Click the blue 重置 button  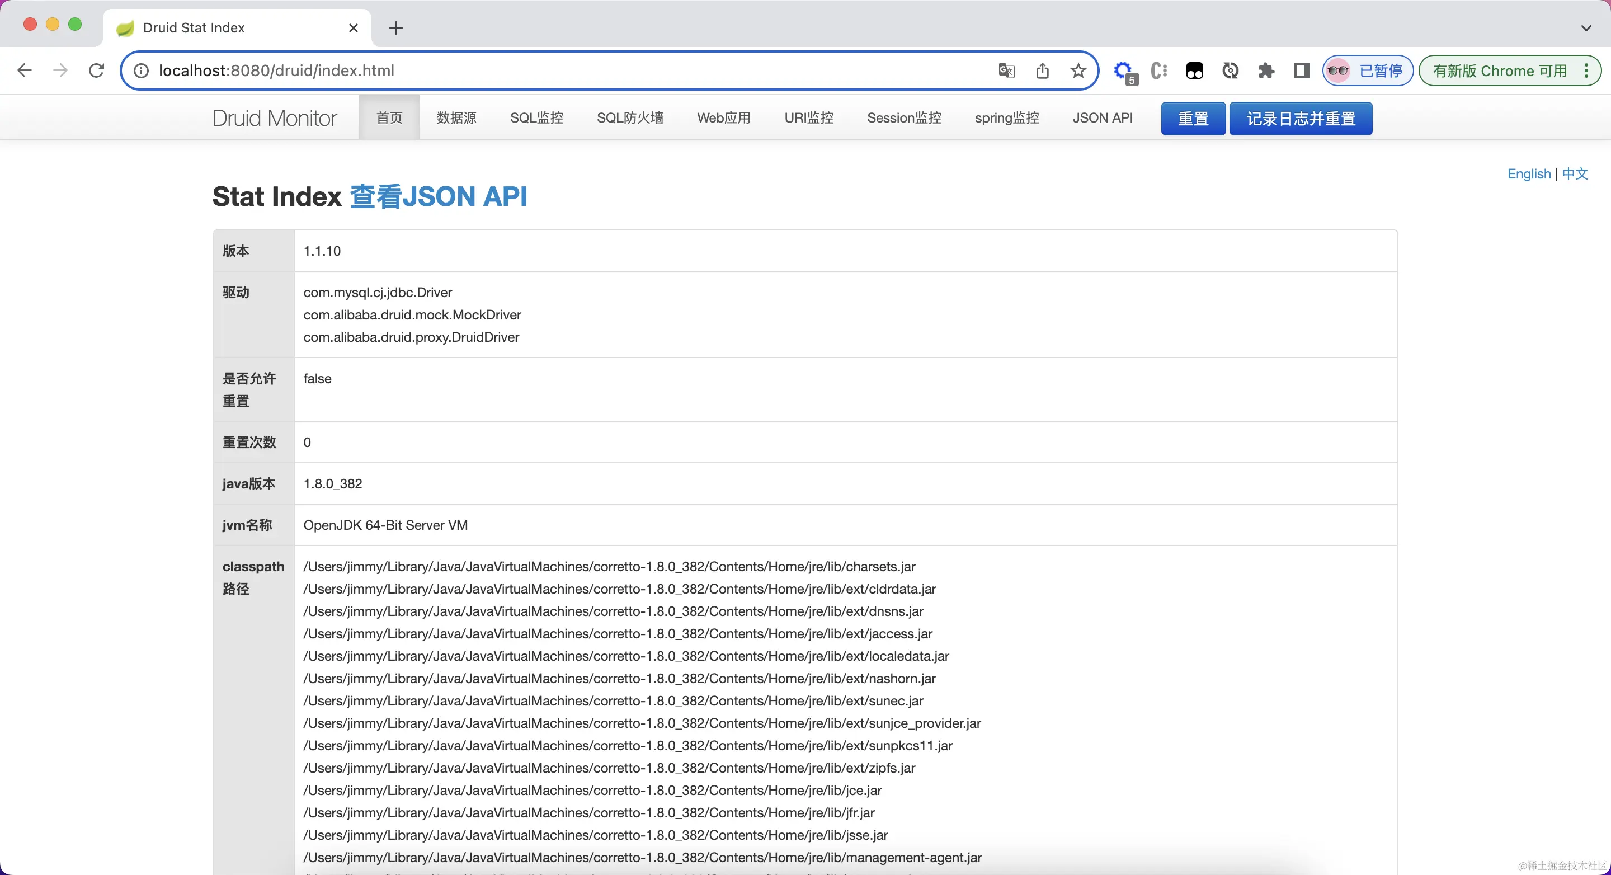[x=1193, y=118]
